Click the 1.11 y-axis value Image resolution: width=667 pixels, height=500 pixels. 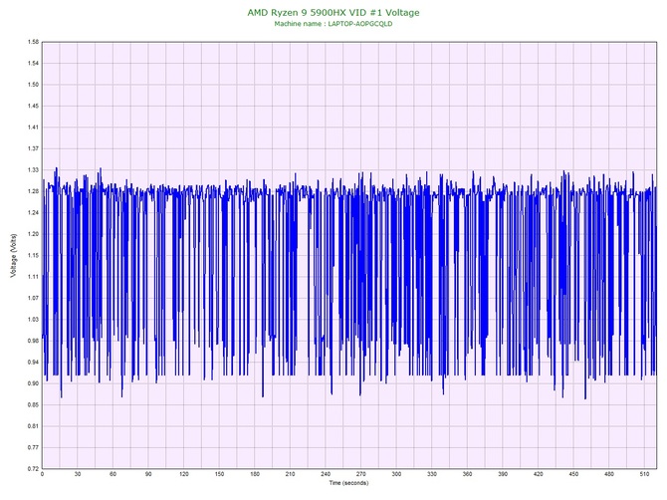tap(33, 277)
